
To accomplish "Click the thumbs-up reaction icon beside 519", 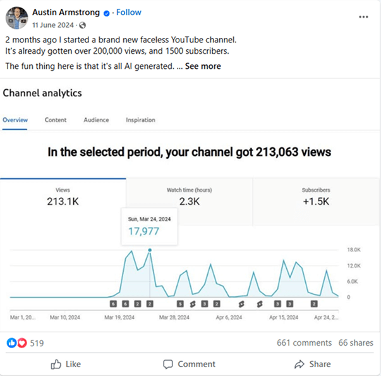I will [x=11, y=343].
